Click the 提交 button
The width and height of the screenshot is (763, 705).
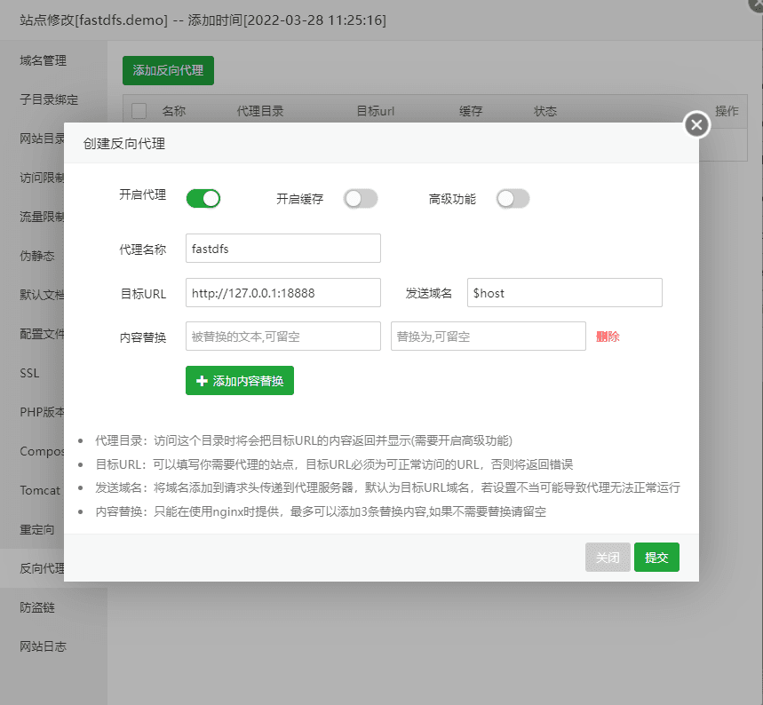(x=656, y=557)
